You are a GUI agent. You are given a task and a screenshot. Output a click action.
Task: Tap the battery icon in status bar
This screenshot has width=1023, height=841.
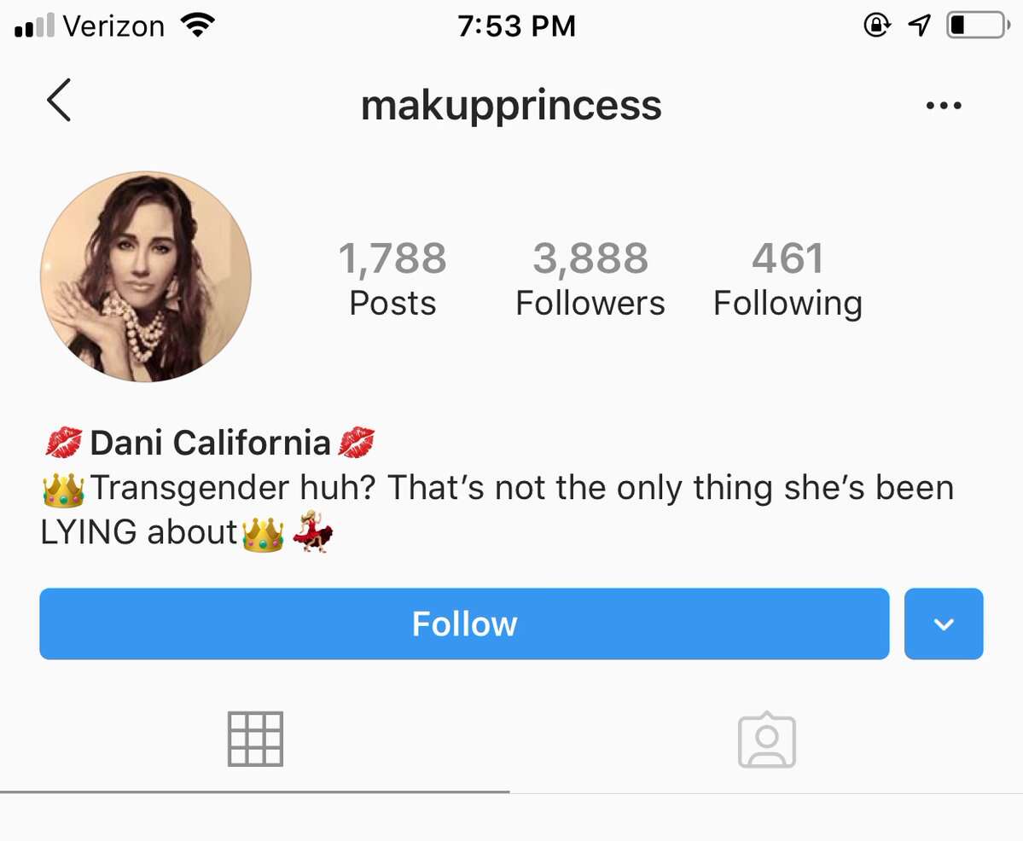[974, 26]
